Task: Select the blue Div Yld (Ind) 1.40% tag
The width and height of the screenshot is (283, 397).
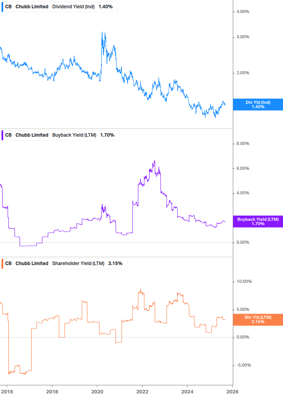Action: [x=258, y=105]
